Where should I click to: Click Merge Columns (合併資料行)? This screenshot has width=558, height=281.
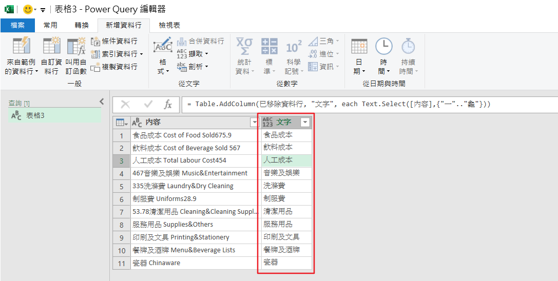pos(200,41)
